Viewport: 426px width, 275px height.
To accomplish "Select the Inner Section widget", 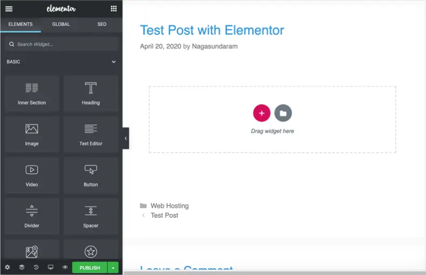I will click(x=32, y=93).
